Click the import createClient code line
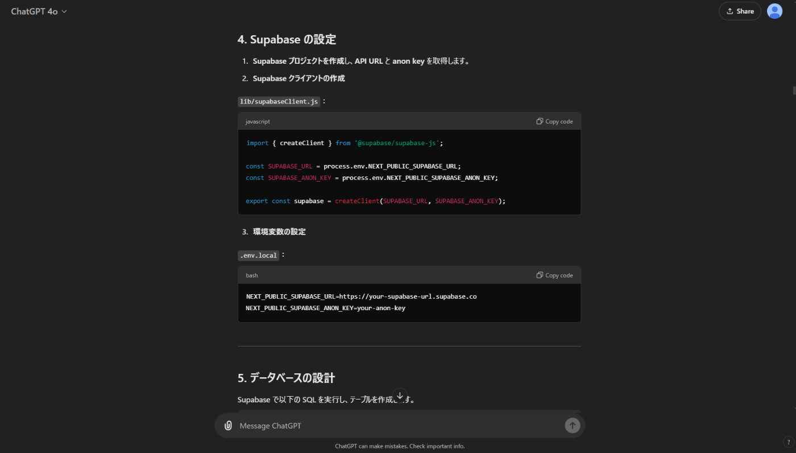 point(345,143)
